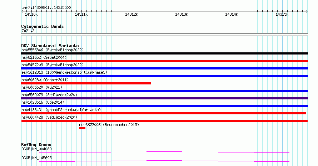Click the 14311k ruler tick label
318x166 pixels.
pos(81,14)
